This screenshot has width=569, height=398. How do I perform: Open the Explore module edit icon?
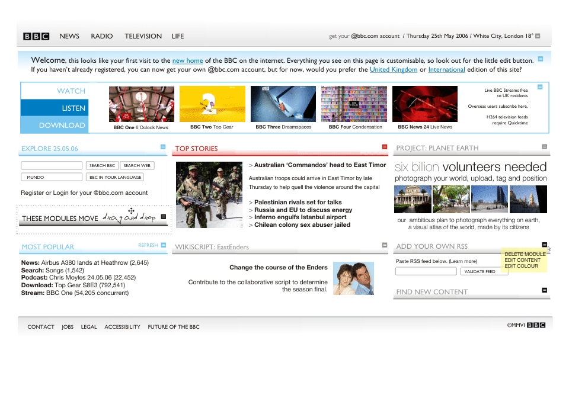pos(163,147)
